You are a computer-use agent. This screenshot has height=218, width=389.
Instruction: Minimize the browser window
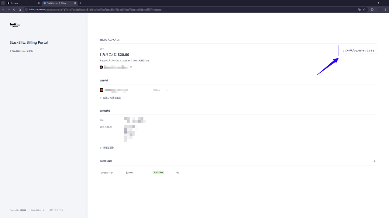(x=371, y=3)
